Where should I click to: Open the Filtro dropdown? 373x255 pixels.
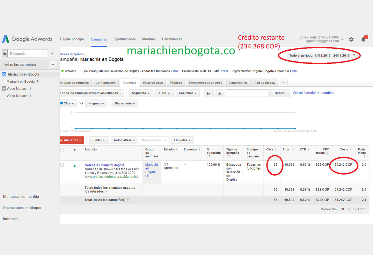coord(164,93)
